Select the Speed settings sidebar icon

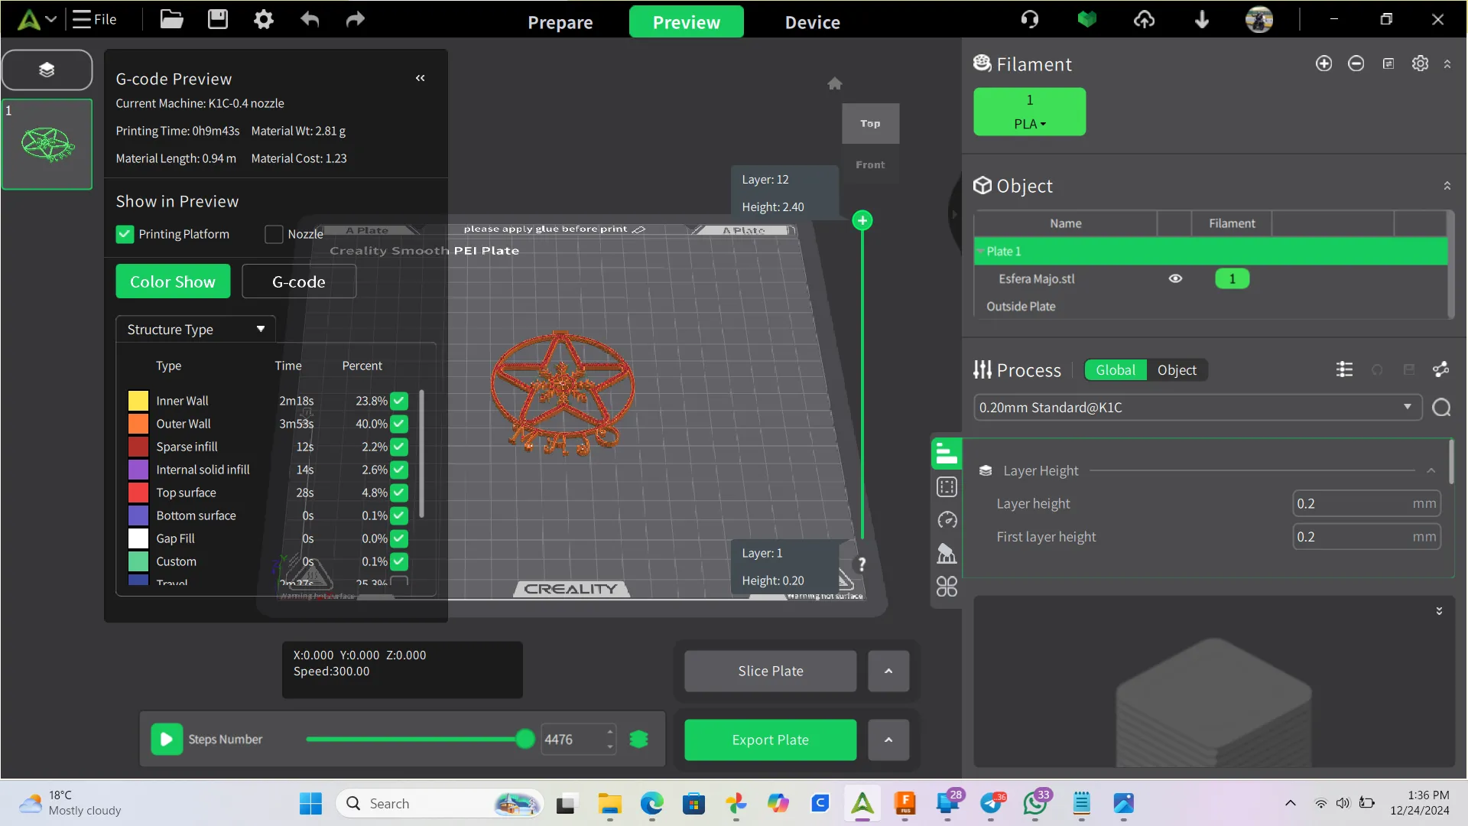[946, 520]
